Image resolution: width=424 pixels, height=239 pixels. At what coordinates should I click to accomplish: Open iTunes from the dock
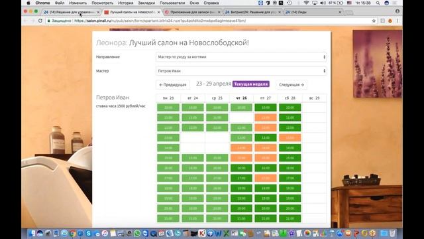(x=105, y=233)
